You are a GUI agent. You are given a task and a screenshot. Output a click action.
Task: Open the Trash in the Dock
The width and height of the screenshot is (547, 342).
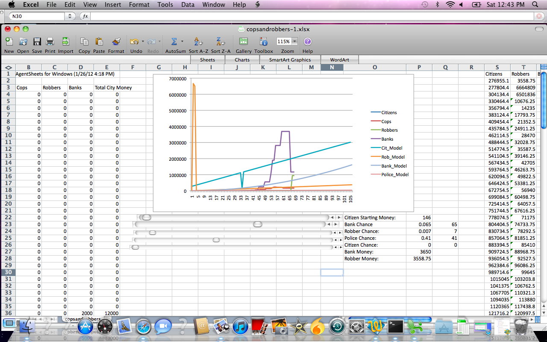(521, 327)
